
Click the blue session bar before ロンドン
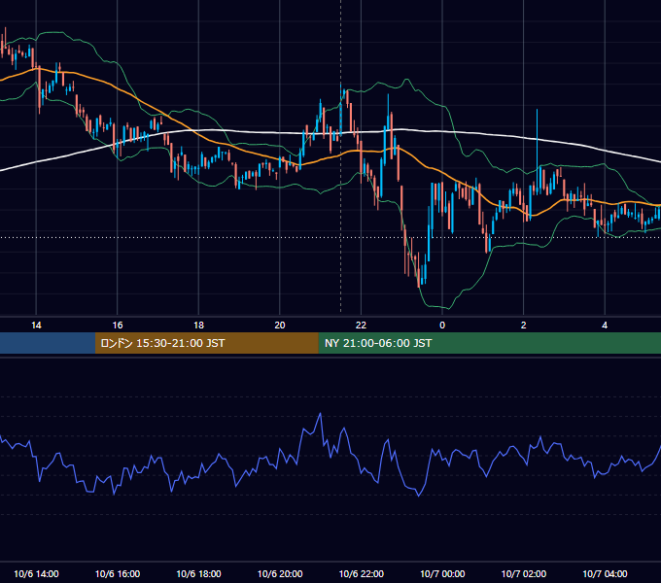point(48,343)
